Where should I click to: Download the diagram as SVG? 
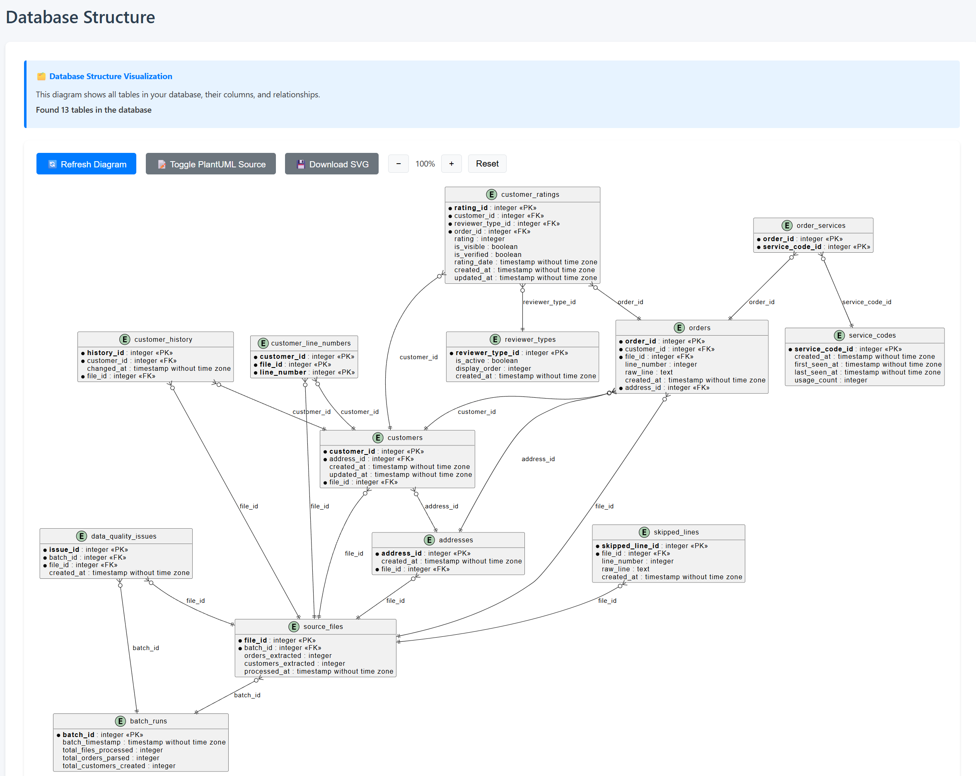pos(332,163)
